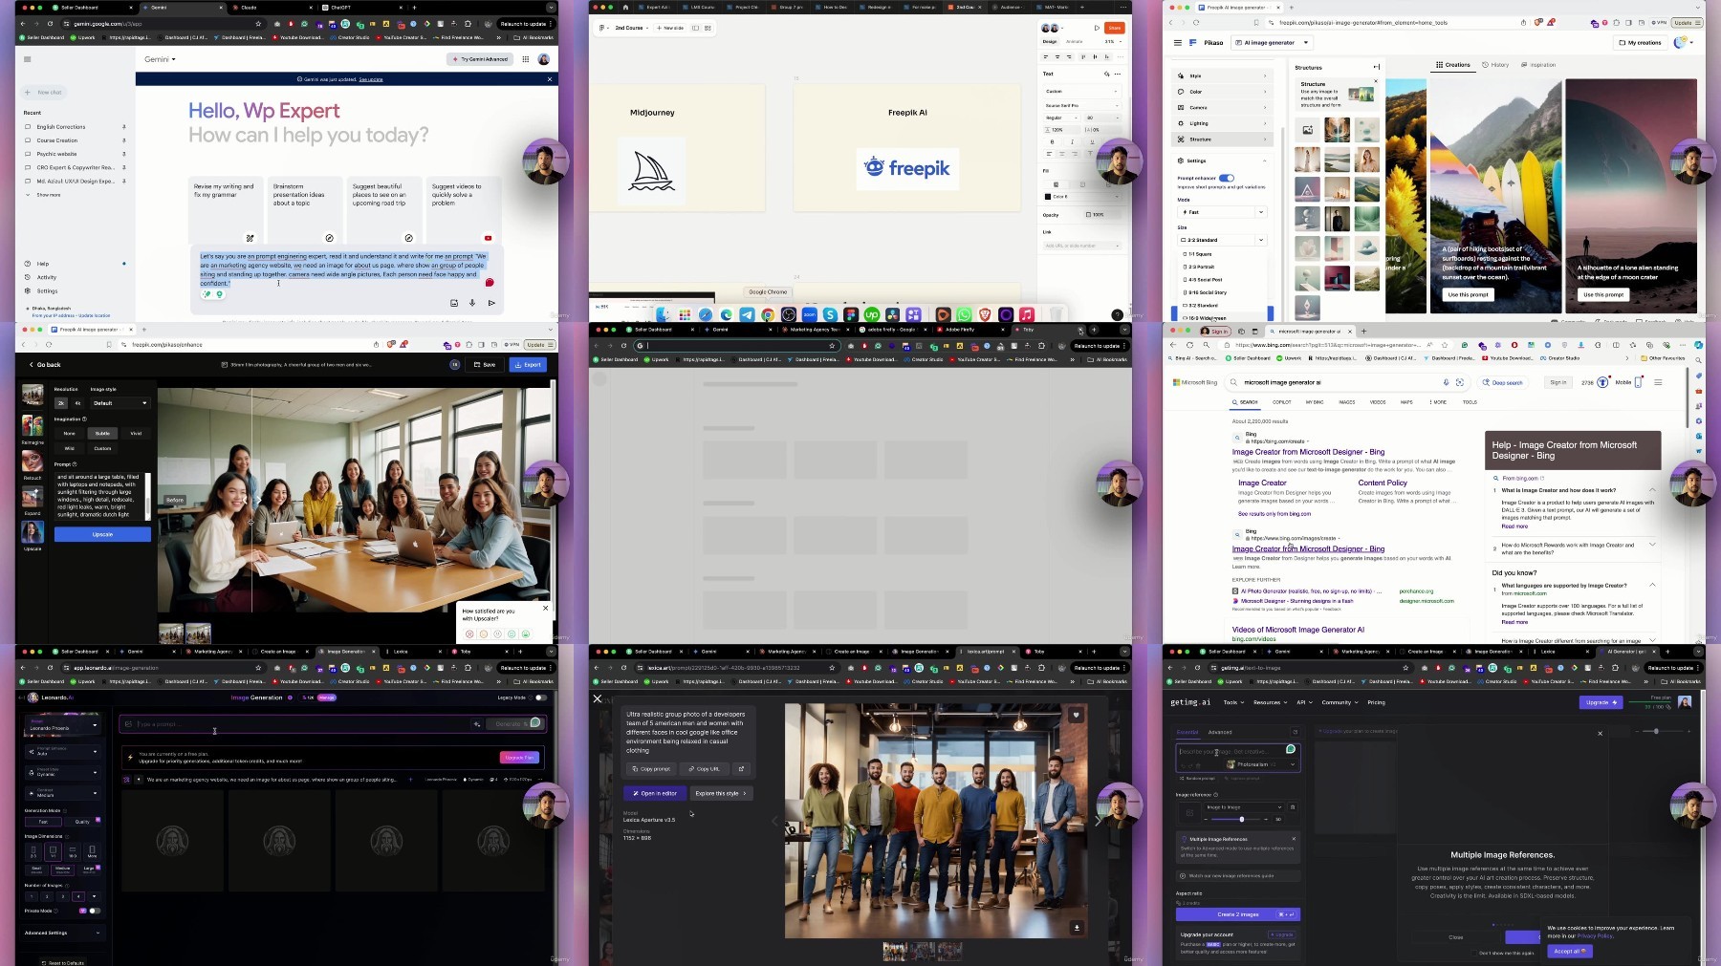Download the Lexica image with the download icon

[x=1077, y=927]
